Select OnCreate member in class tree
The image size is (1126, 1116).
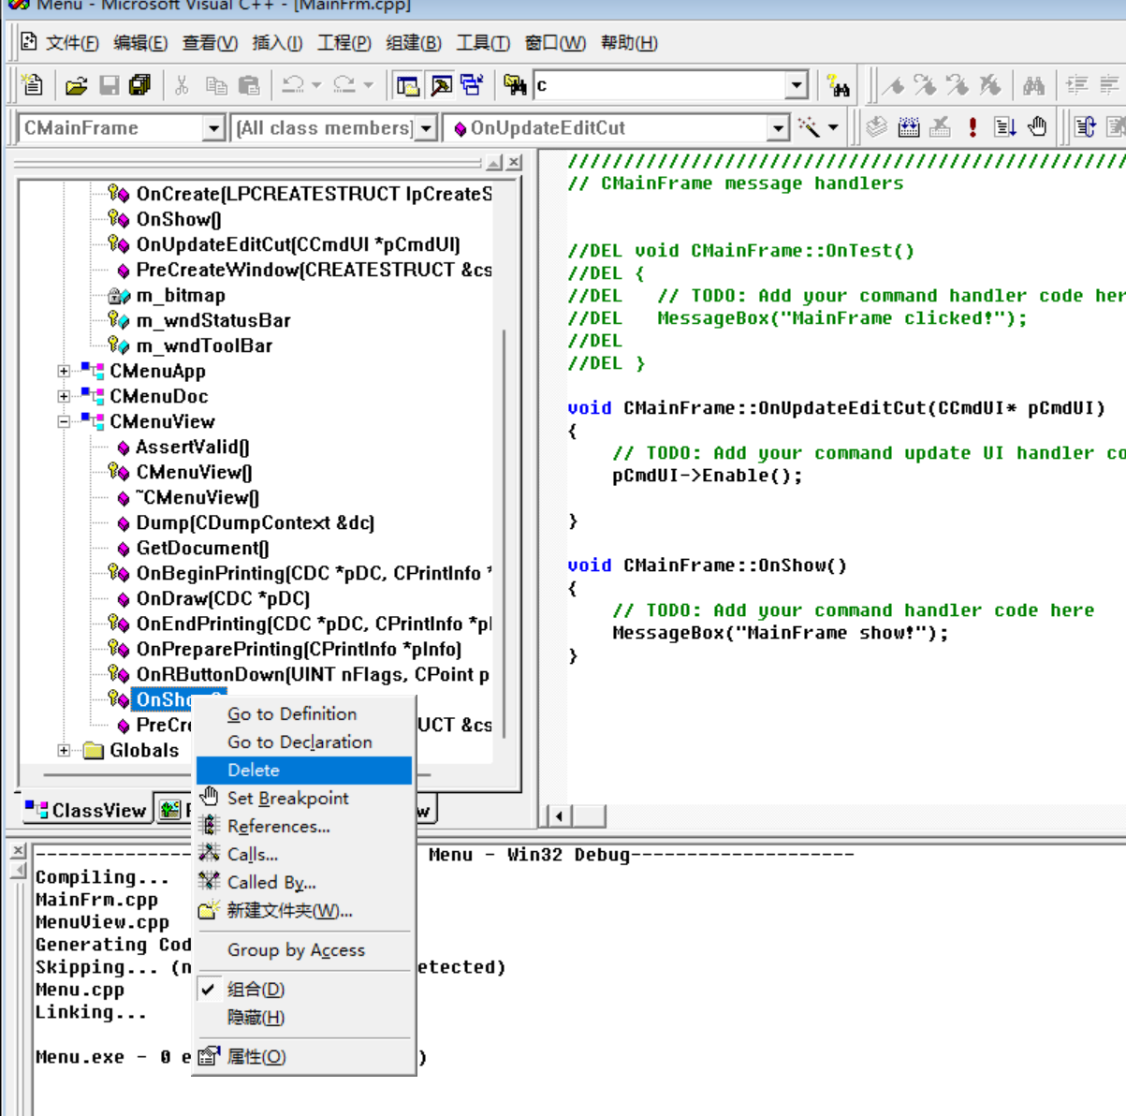tap(314, 194)
